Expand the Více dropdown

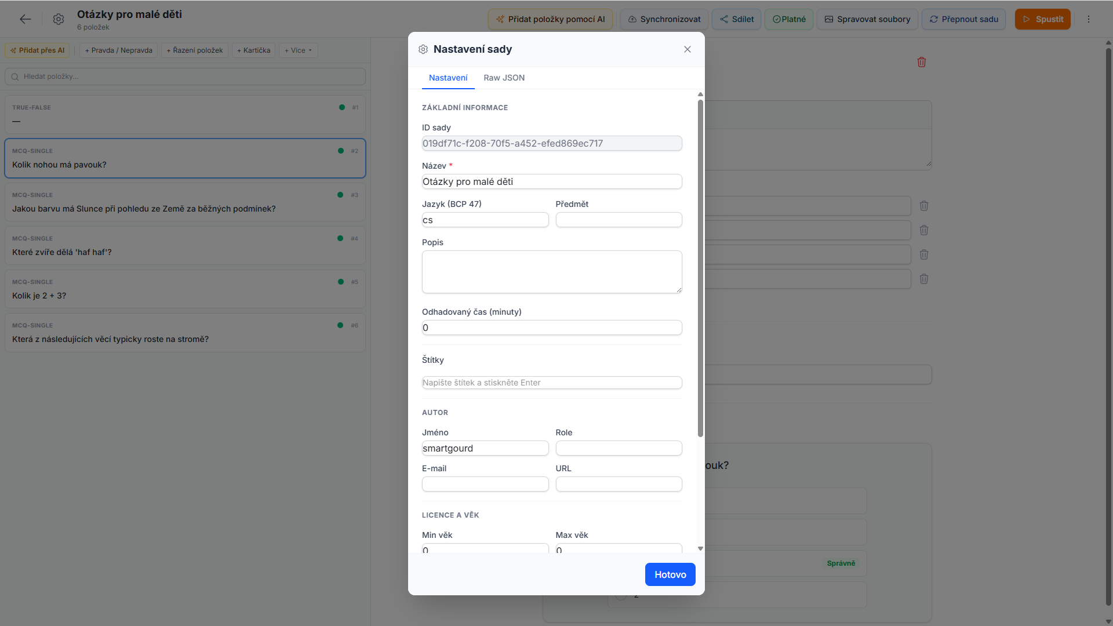click(x=298, y=50)
